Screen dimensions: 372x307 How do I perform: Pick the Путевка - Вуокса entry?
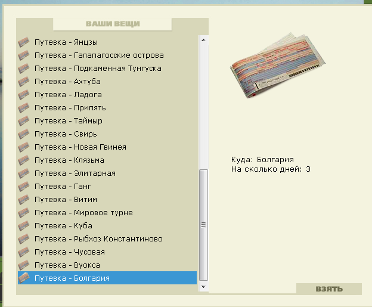pyautogui.click(x=107, y=265)
